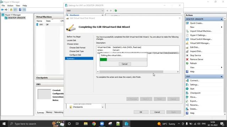Image resolution: width=227 pixels, height=127 pixels.
Task: Click Quick Create action icon
Action: (187, 23)
